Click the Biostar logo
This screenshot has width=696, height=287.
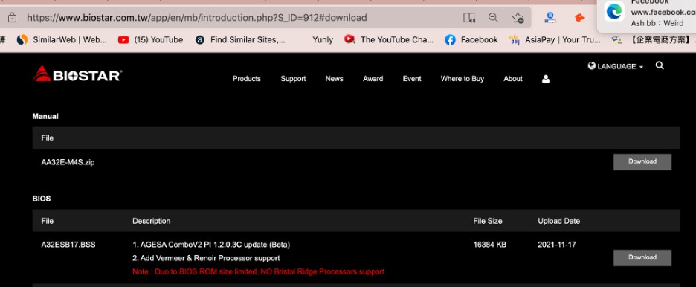pyautogui.click(x=77, y=74)
